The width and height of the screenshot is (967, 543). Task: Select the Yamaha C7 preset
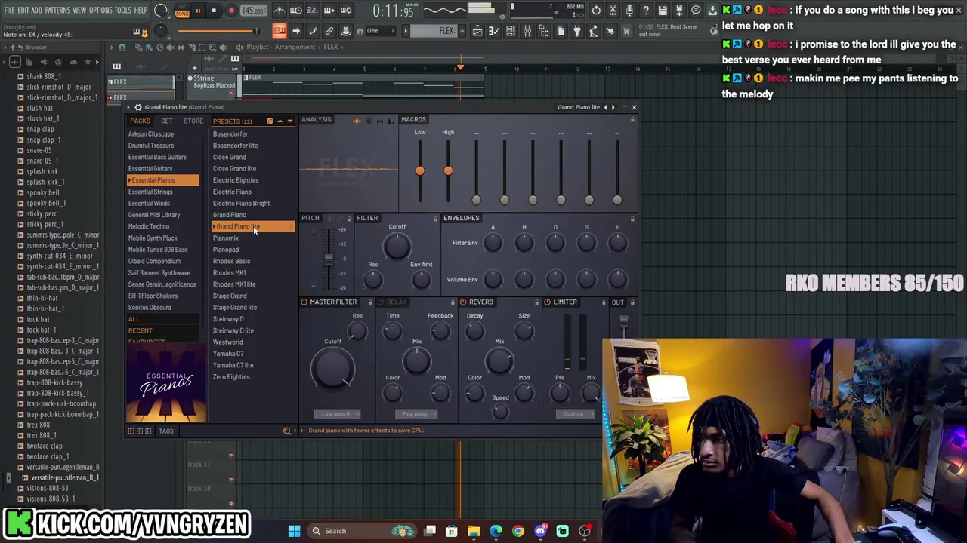(x=228, y=354)
